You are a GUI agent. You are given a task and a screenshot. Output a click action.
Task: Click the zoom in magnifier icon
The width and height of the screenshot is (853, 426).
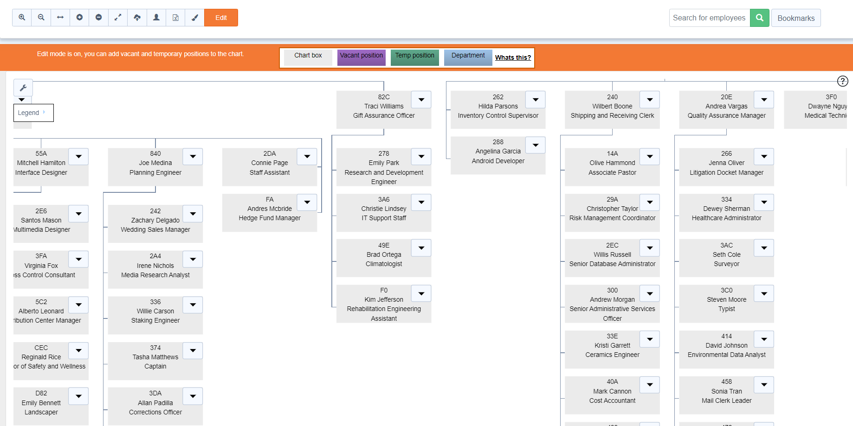[22, 18]
